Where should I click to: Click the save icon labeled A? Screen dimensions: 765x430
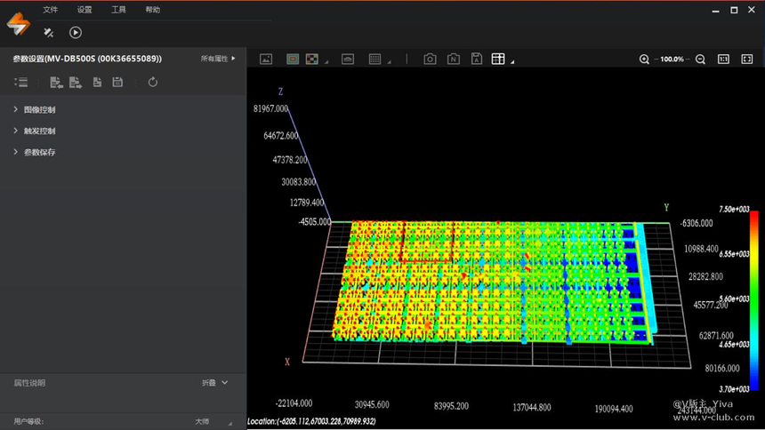pyautogui.click(x=477, y=59)
